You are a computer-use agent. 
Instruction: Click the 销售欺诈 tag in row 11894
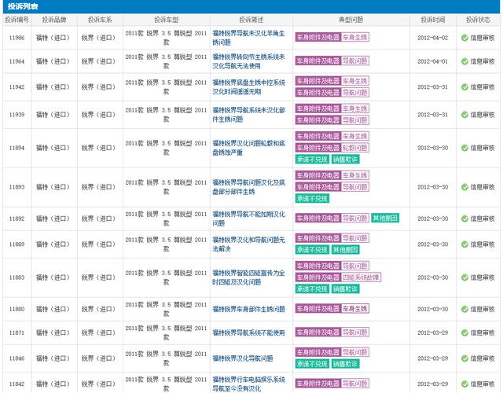[345, 159]
